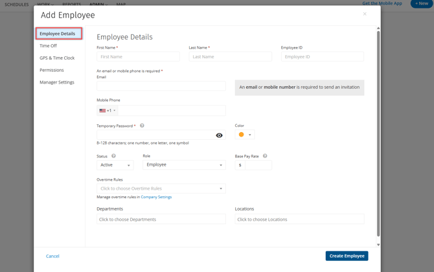
Task: Select Manager Settings in sidebar
Action: coord(57,82)
